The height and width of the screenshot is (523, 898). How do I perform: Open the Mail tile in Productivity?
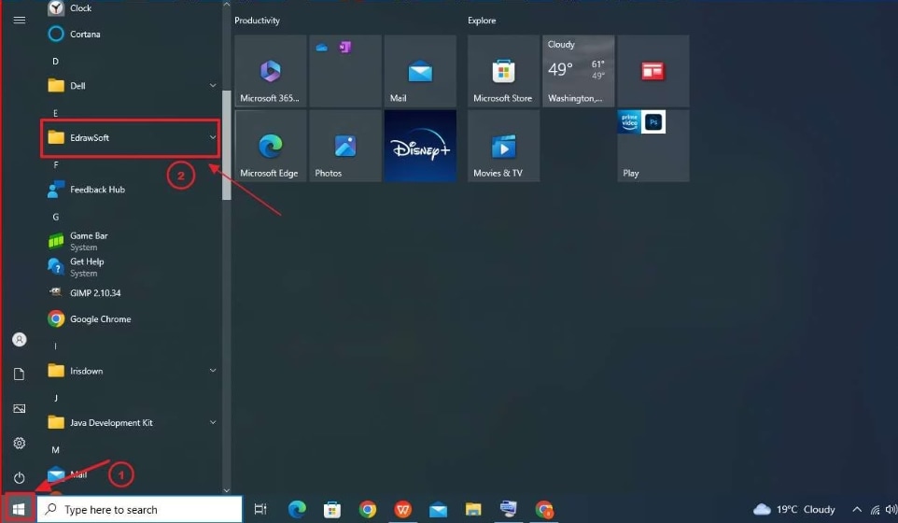point(420,71)
